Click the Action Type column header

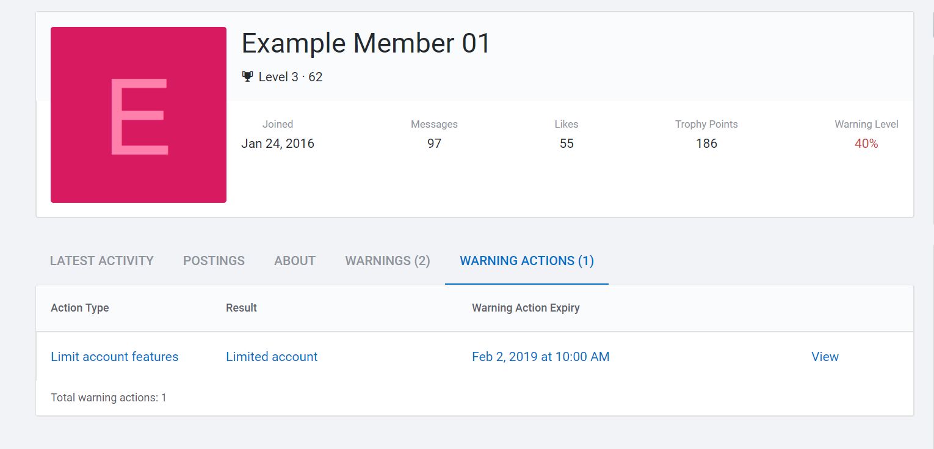click(x=80, y=308)
